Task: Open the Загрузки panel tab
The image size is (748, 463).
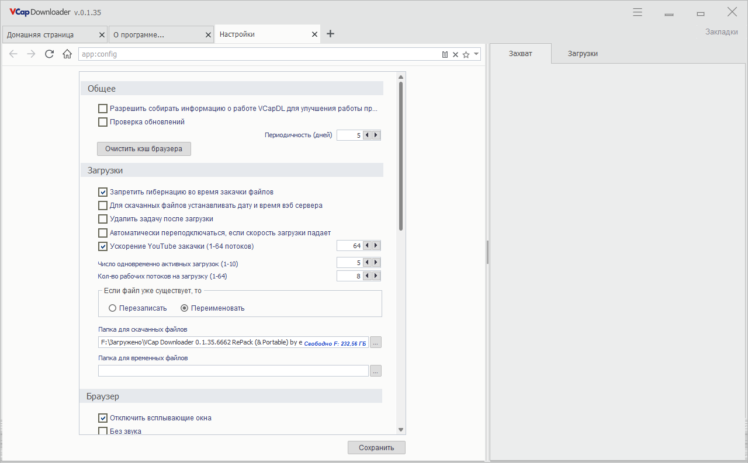Action: coord(583,53)
